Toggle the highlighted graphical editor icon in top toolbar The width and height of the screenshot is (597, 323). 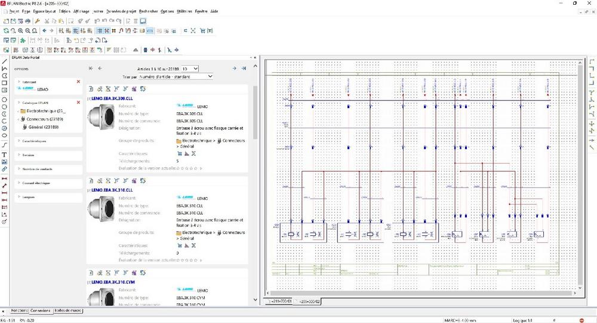pyautogui.click(x=143, y=21)
